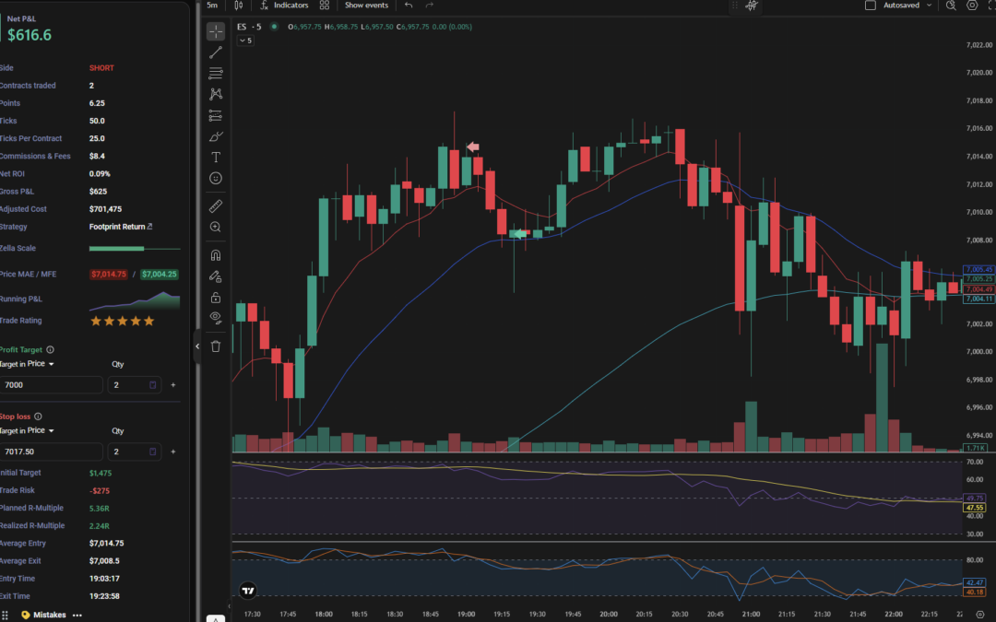Click the zoom in magnifier tool
Image resolution: width=996 pixels, height=622 pixels.
[216, 227]
